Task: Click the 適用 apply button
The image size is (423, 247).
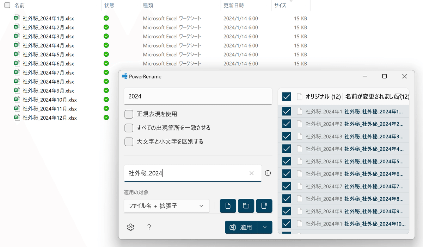Action: pos(241,227)
